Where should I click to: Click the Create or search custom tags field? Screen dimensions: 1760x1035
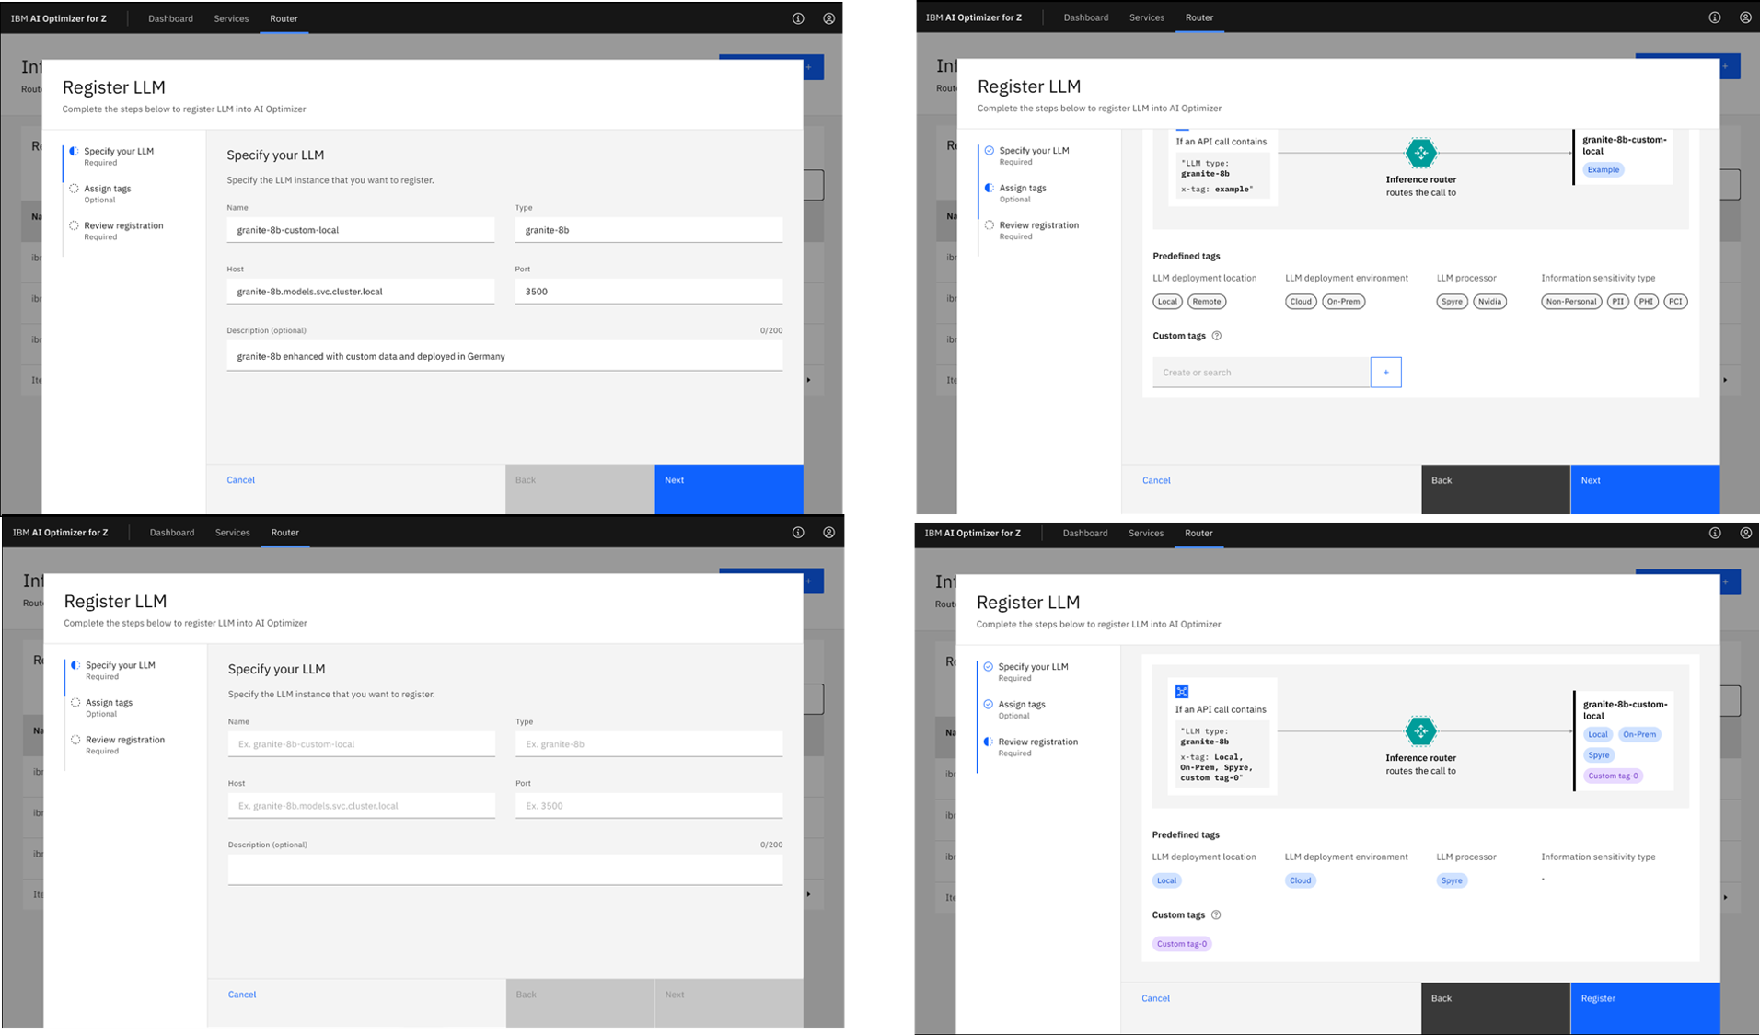coord(1262,373)
